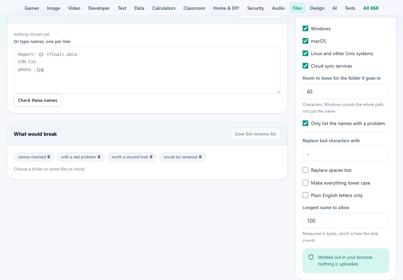Untick the Cloud sync services option

tap(306, 66)
